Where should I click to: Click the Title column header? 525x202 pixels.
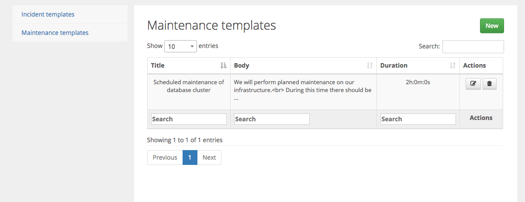coord(189,65)
